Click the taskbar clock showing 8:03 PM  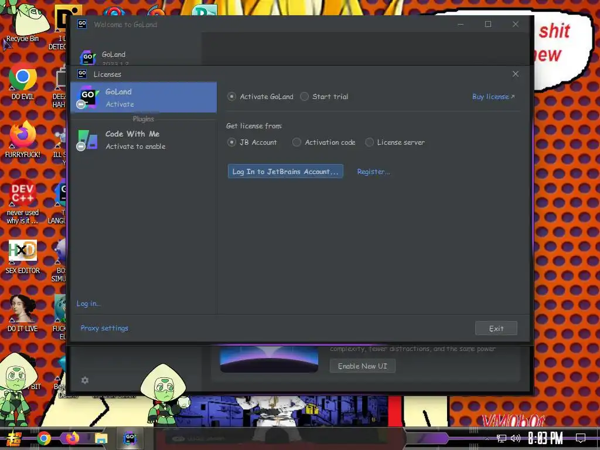click(x=546, y=438)
